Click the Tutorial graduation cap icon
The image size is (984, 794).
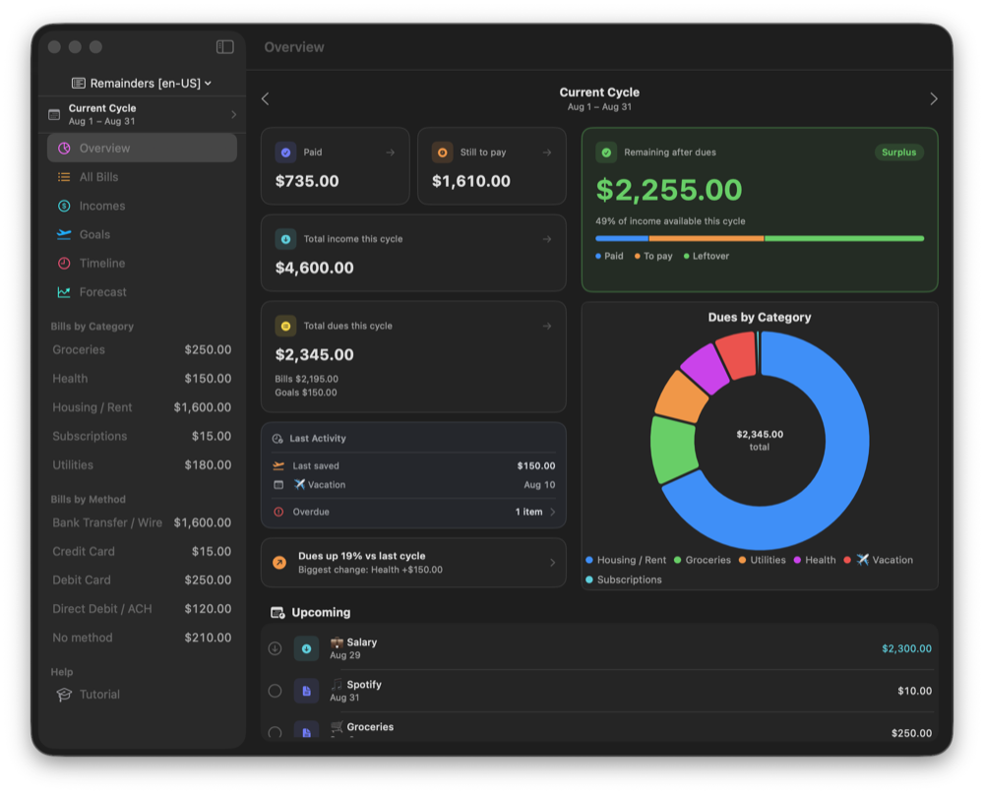tap(64, 695)
